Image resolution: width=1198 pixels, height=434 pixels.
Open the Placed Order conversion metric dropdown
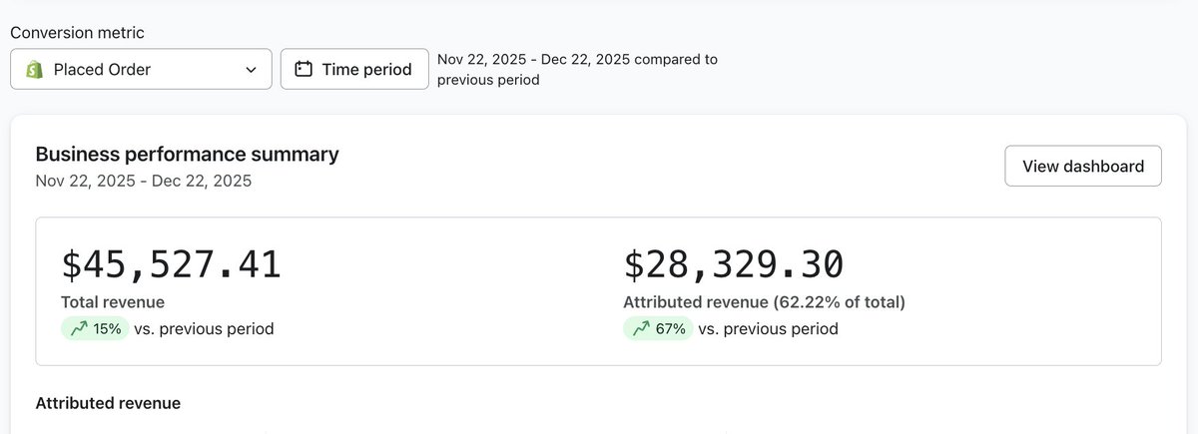pos(141,69)
